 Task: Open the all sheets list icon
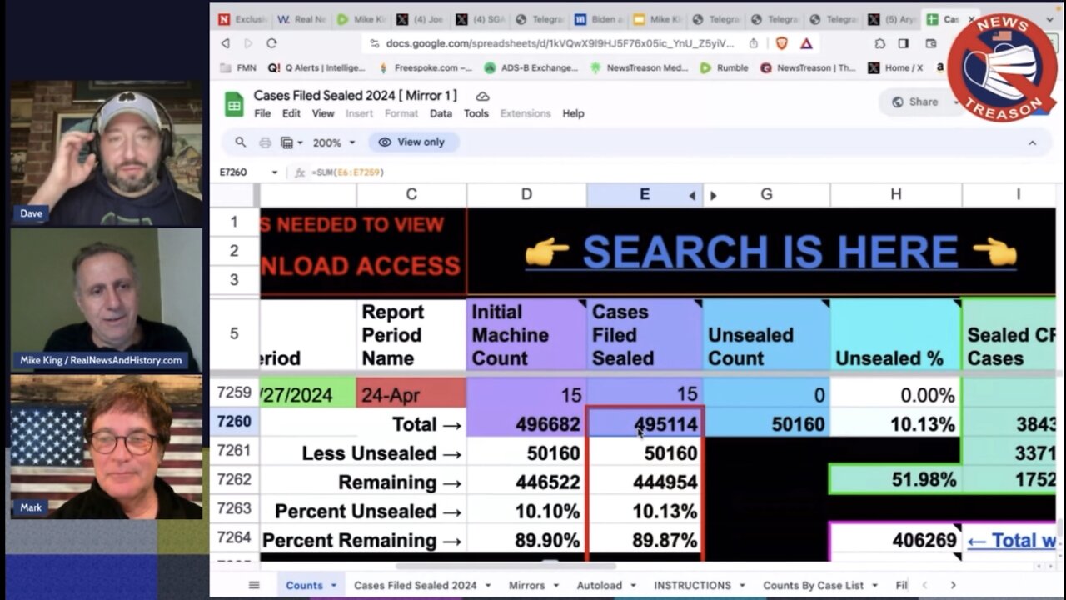click(x=254, y=585)
